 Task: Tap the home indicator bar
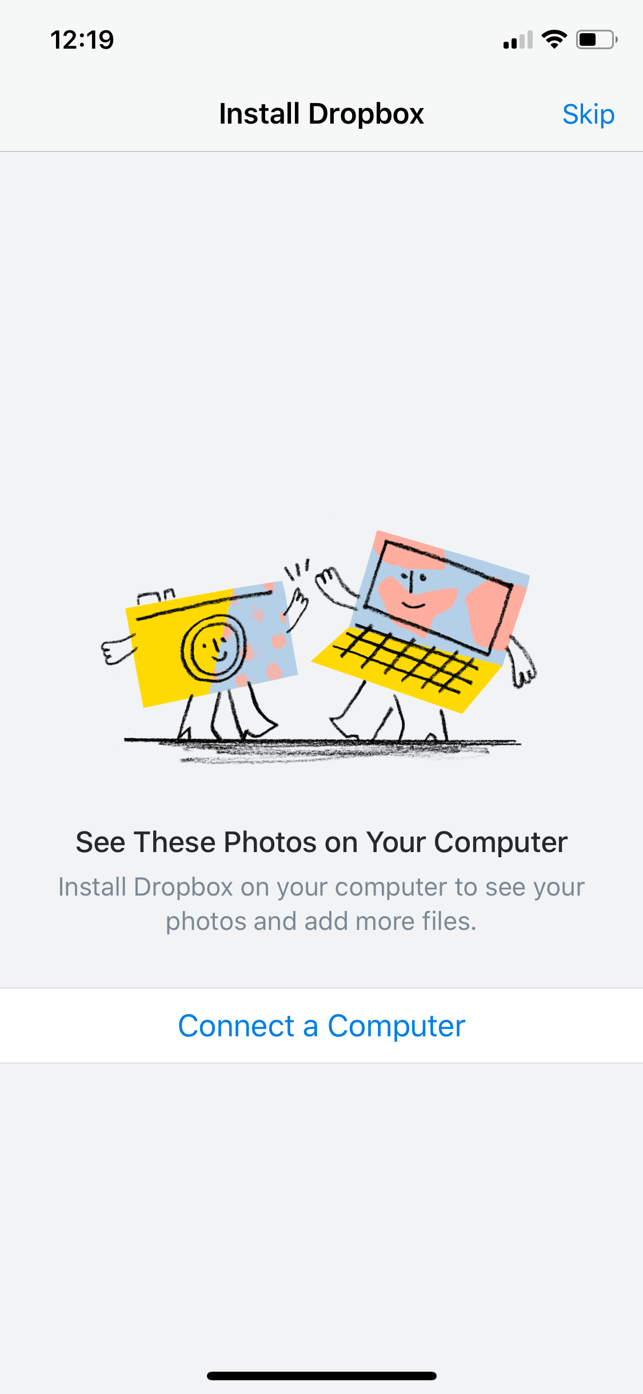pos(321,1376)
